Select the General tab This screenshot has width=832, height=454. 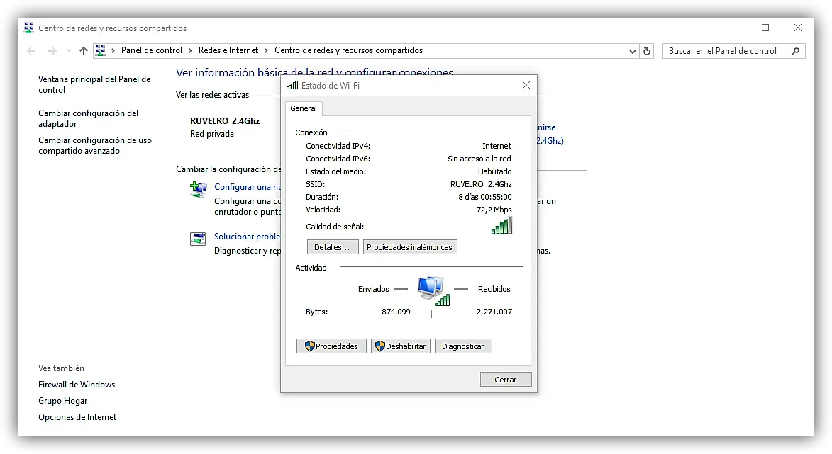click(x=304, y=108)
